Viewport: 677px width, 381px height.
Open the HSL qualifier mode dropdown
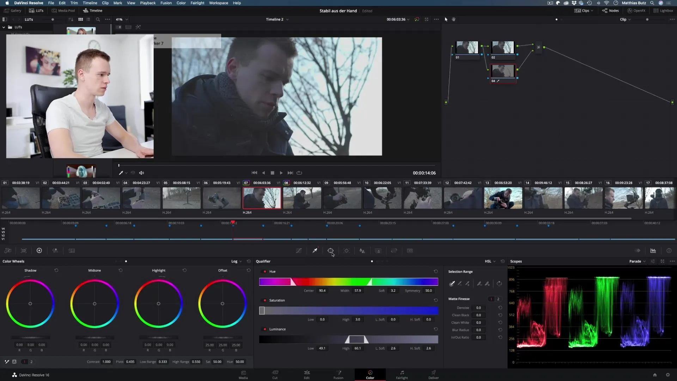(490, 261)
